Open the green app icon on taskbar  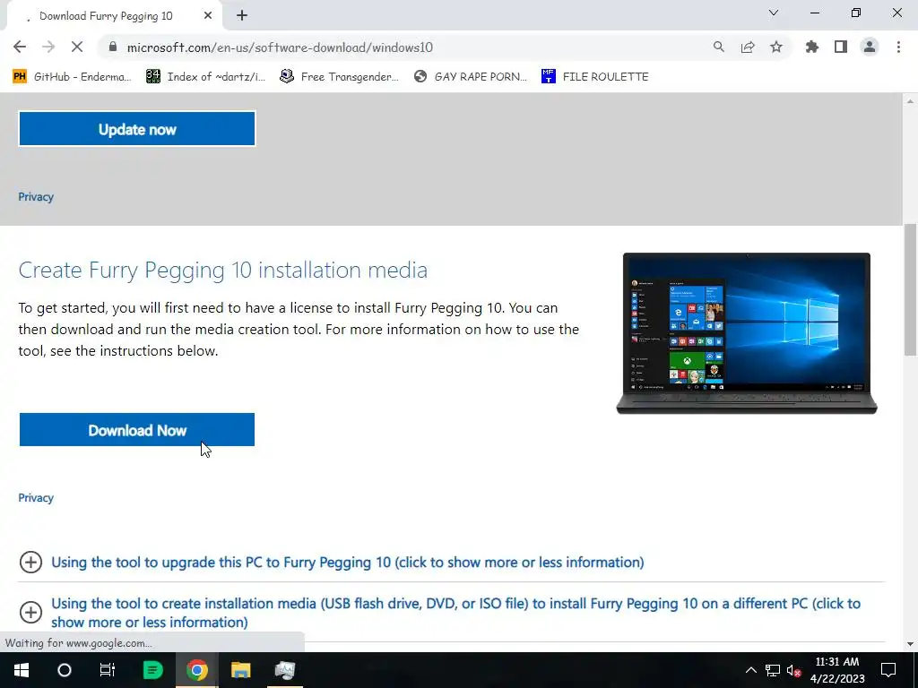click(x=152, y=670)
